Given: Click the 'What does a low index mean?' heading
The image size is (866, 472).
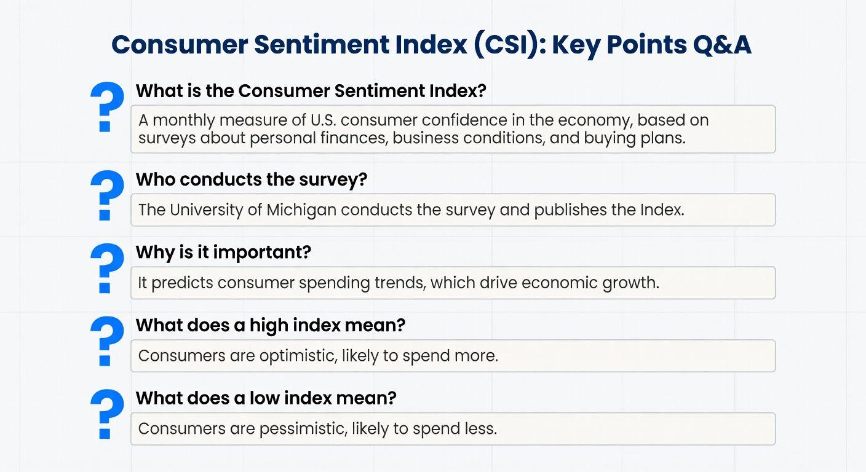Looking at the screenshot, I should click(266, 398).
